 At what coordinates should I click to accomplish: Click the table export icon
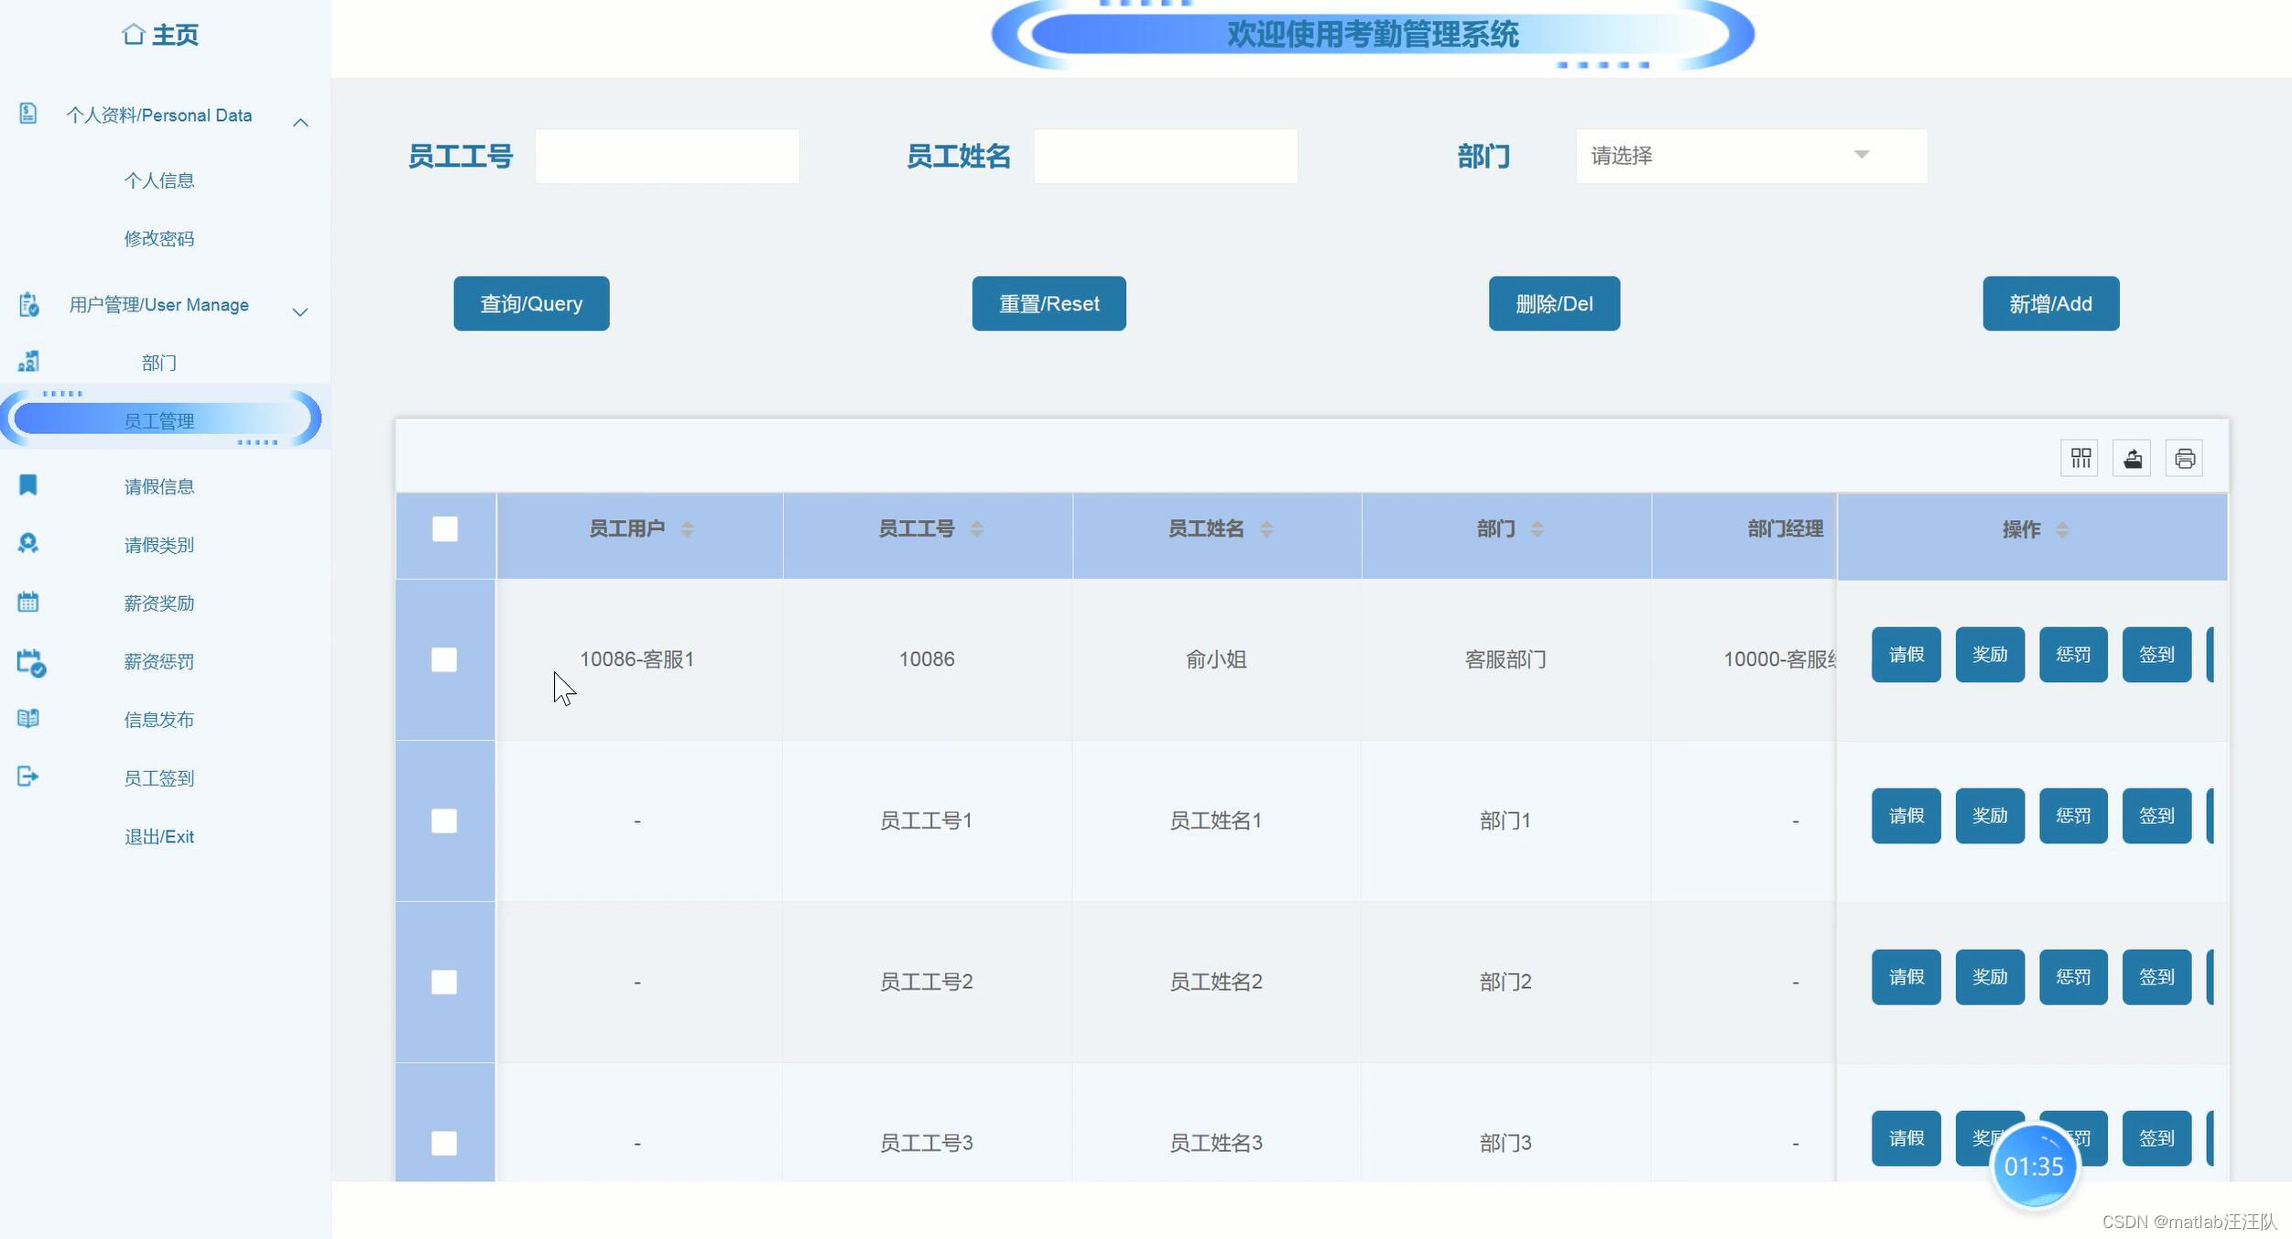pyautogui.click(x=2132, y=458)
